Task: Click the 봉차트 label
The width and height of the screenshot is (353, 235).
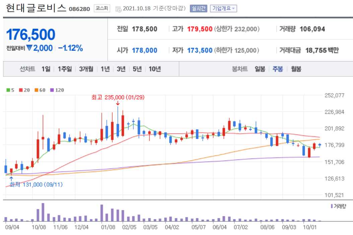Action: 240,69
